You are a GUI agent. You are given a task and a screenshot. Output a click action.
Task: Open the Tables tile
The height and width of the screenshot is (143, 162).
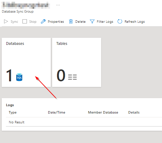click(x=77, y=62)
